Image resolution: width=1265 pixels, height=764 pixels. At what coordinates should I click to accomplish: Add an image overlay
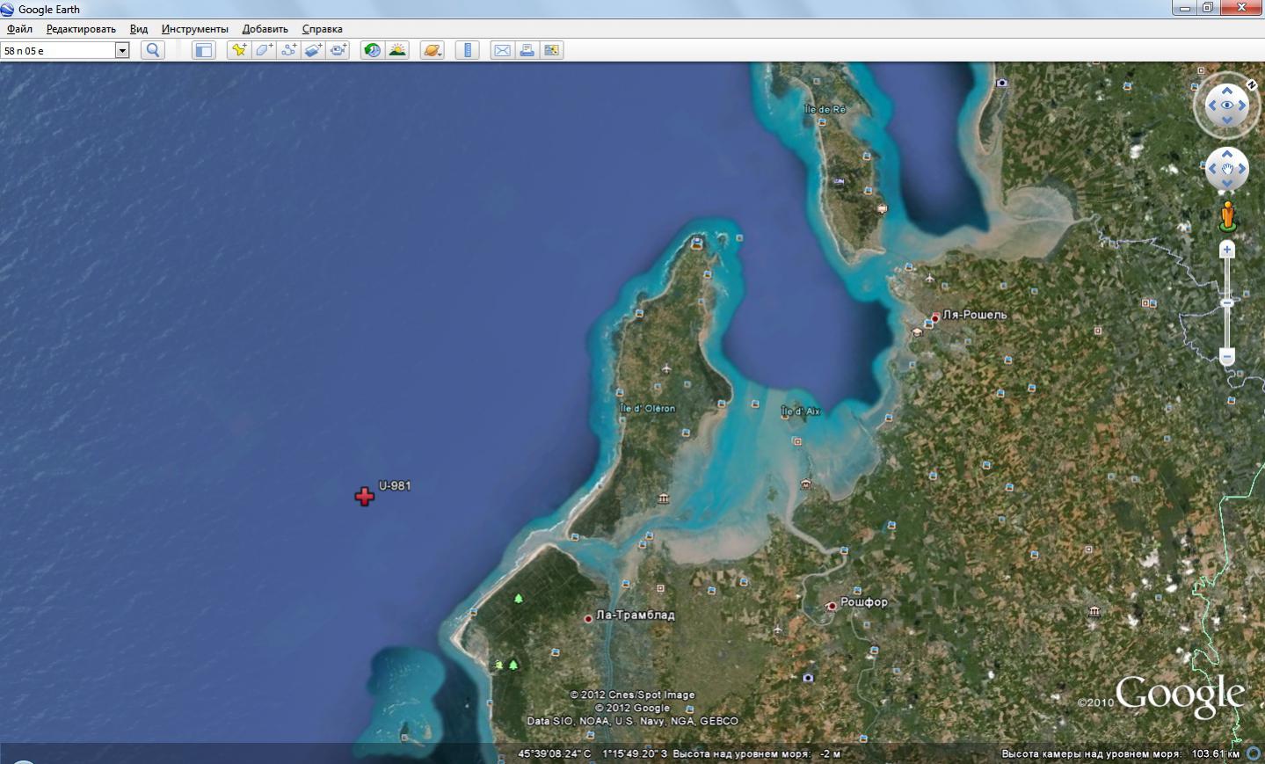313,50
